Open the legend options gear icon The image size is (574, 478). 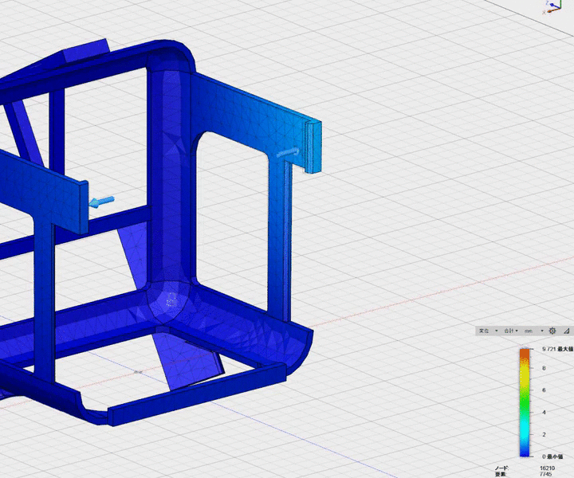click(x=552, y=331)
